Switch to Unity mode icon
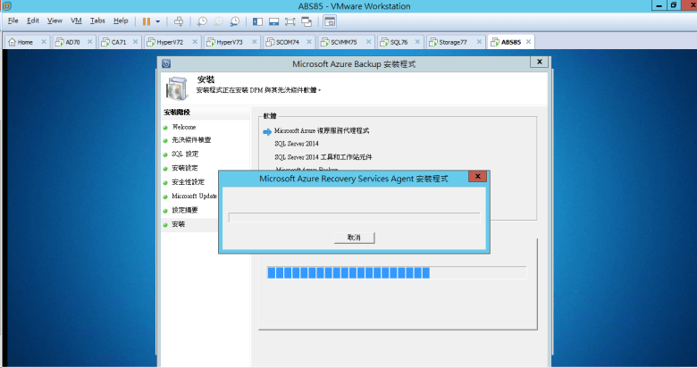Screen dimensions: 697x368 [x=308, y=21]
